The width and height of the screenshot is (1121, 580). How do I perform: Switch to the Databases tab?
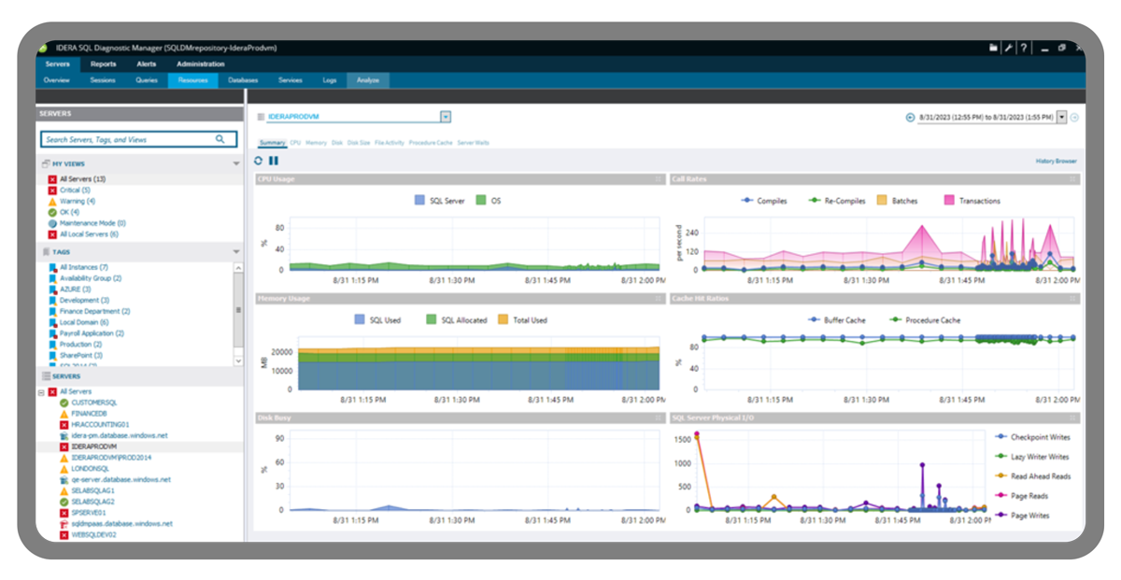pos(243,80)
